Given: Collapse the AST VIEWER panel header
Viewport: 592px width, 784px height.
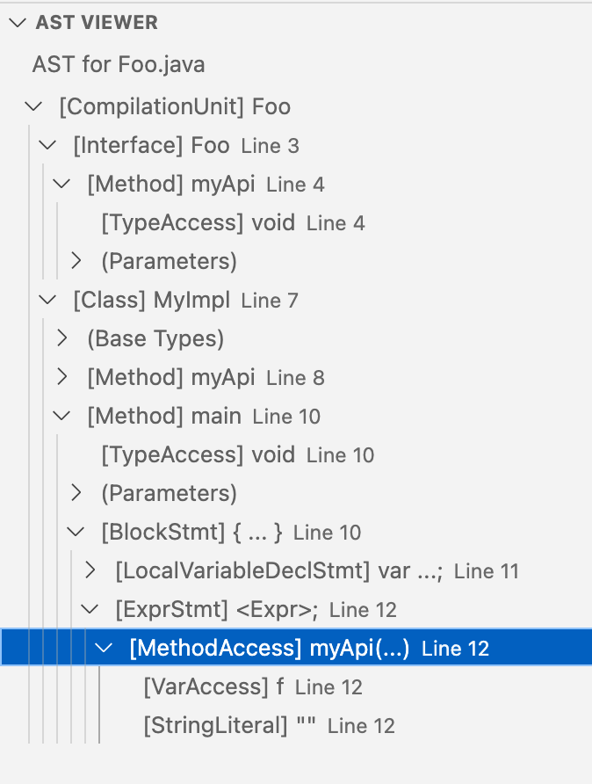Looking at the screenshot, I should [x=18, y=23].
